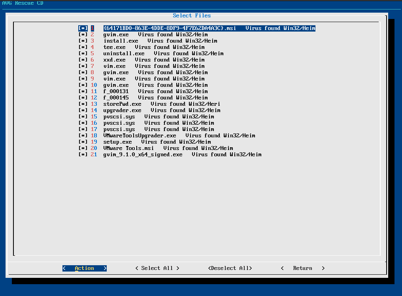Click the VMware Tools.msi file name
Screen dimensions: 402x296
[x=128, y=148]
